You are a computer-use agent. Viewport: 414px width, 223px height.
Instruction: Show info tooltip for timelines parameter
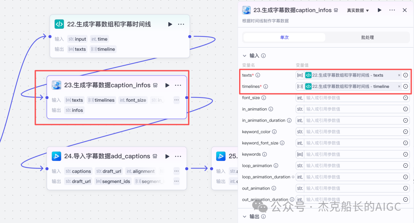coord(266,86)
